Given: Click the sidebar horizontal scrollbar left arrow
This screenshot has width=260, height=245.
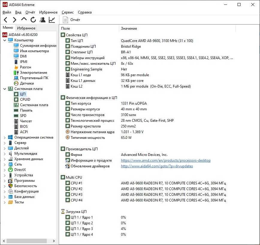Looking at the screenshot, I should coord(4,241).
